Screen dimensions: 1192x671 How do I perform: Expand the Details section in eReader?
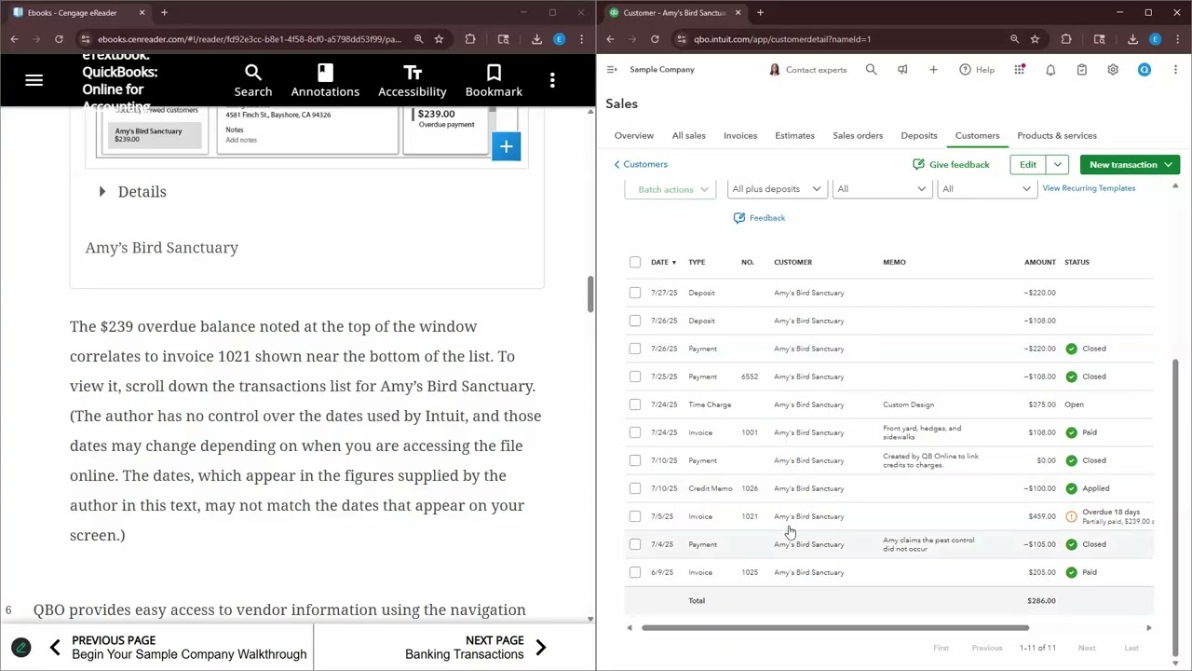pos(132,191)
